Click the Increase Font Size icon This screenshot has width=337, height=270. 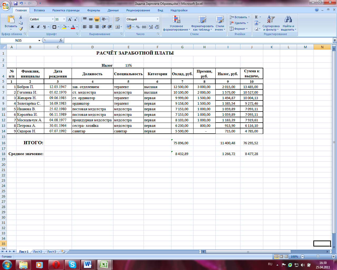tap(70, 19)
